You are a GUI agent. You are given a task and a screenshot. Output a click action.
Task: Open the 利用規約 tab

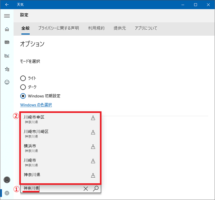[x=96, y=28]
